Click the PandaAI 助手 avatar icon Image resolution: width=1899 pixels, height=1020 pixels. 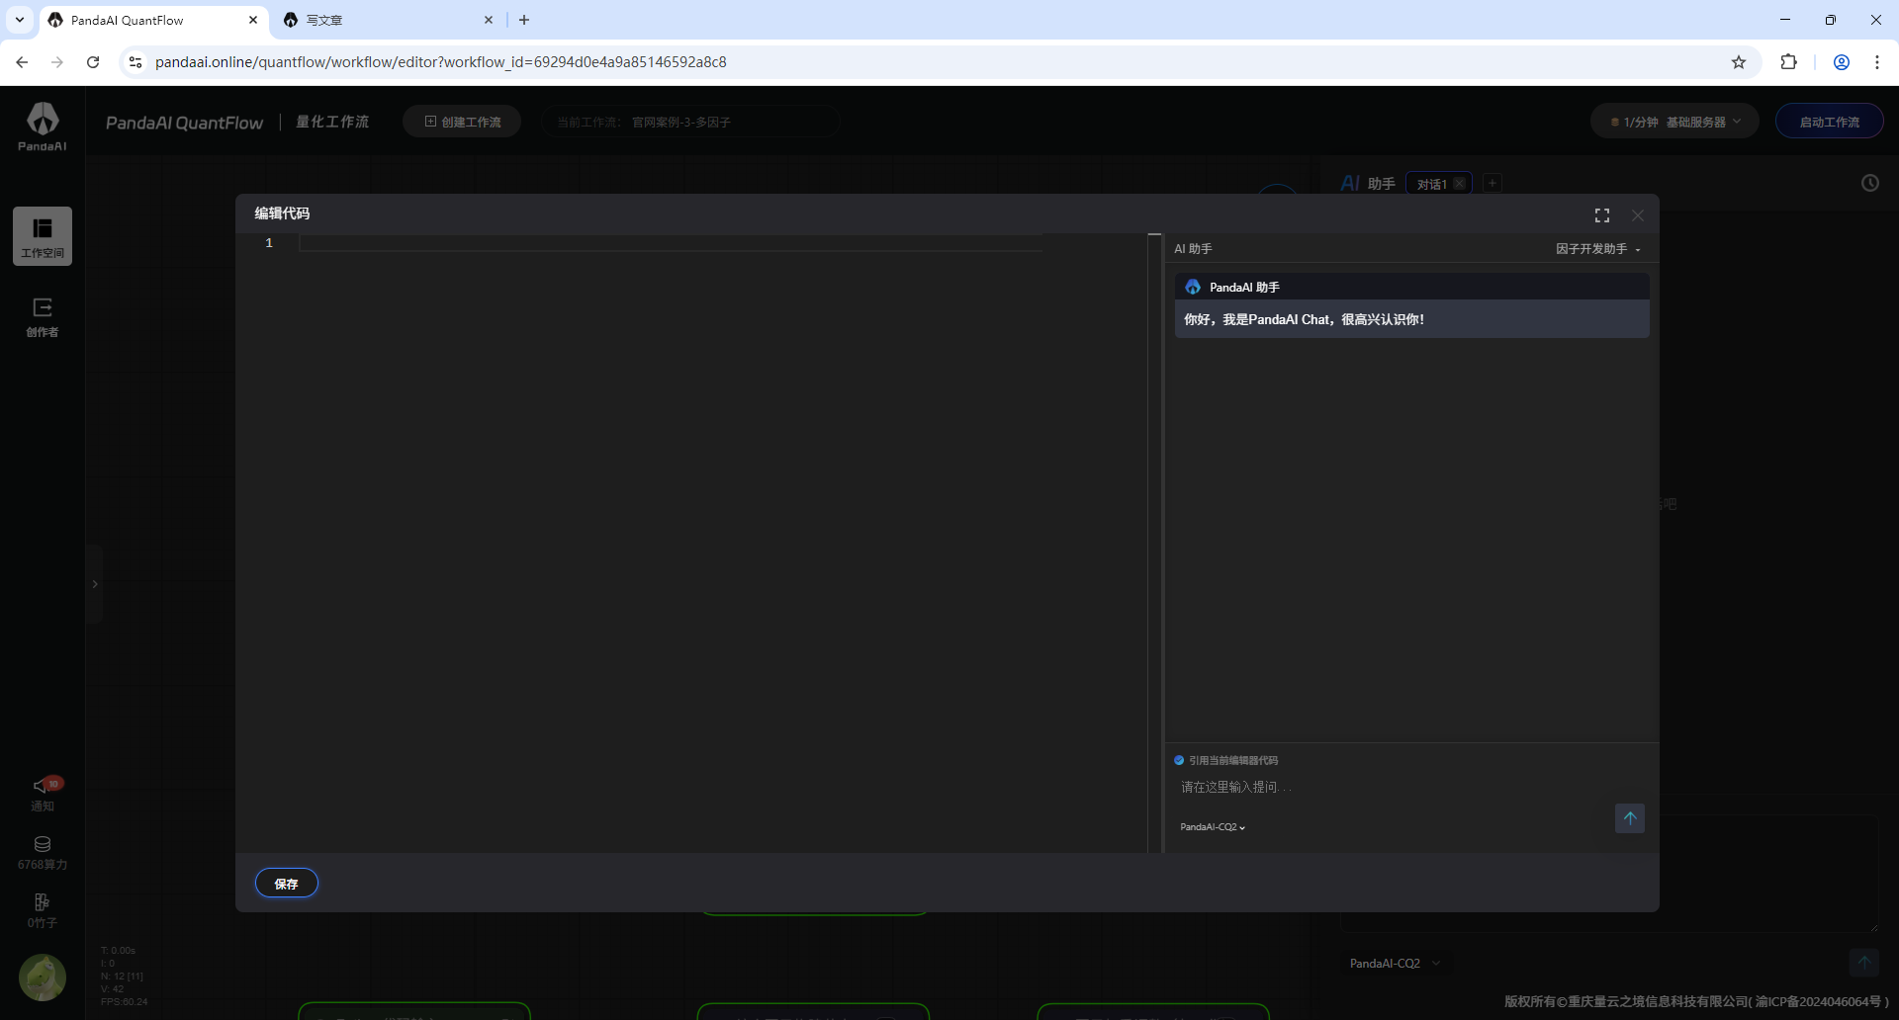pyautogui.click(x=1193, y=287)
